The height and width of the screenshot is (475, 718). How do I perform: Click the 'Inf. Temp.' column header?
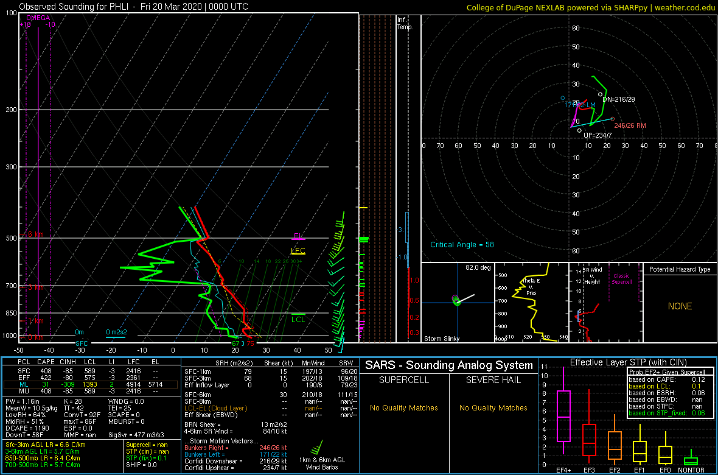[x=406, y=23]
